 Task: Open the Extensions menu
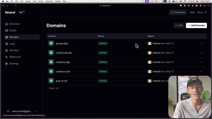49,1
